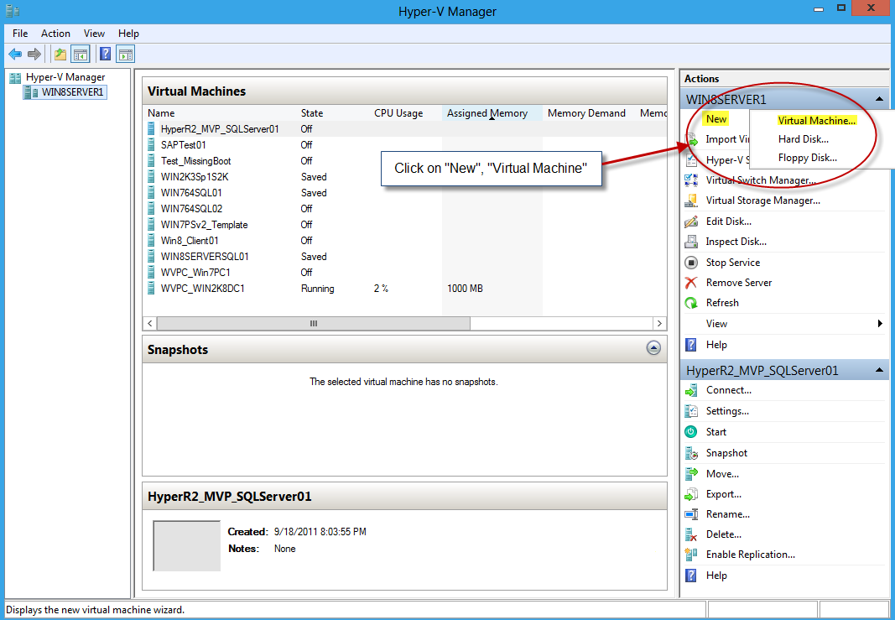895x620 pixels.
Task: Select the WIN8SERVERSQL01 virtual machine
Action: (x=205, y=257)
